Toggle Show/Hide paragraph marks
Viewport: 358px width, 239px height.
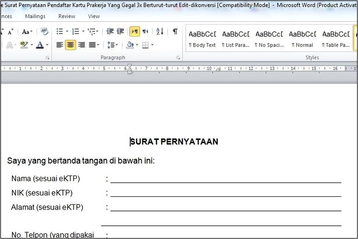[x=175, y=31]
